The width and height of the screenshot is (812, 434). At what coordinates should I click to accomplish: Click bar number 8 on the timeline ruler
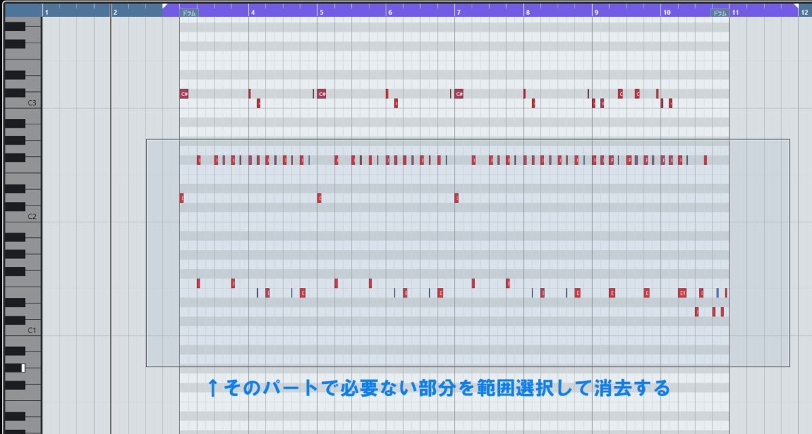pos(527,11)
